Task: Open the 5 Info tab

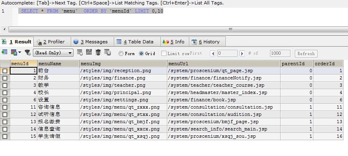Action: [175, 42]
